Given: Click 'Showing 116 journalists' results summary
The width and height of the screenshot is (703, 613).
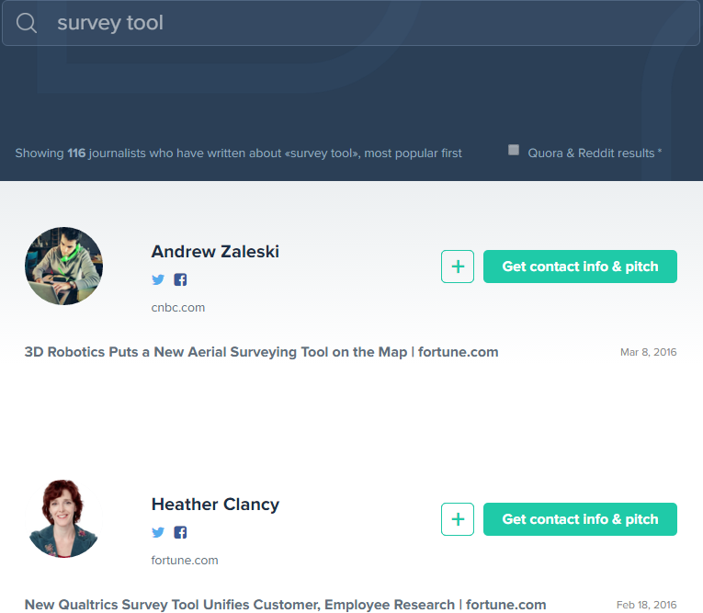Looking at the screenshot, I should (238, 153).
